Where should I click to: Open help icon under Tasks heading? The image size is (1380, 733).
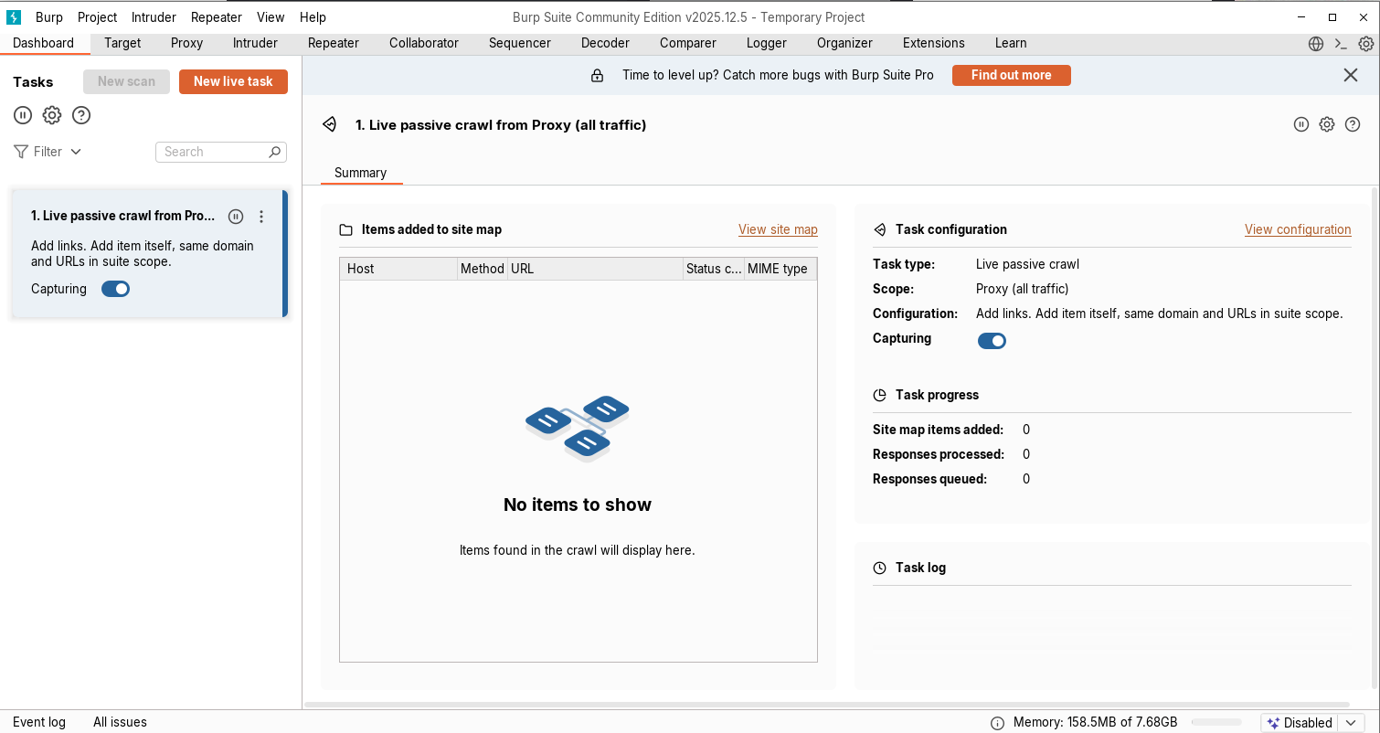click(81, 115)
